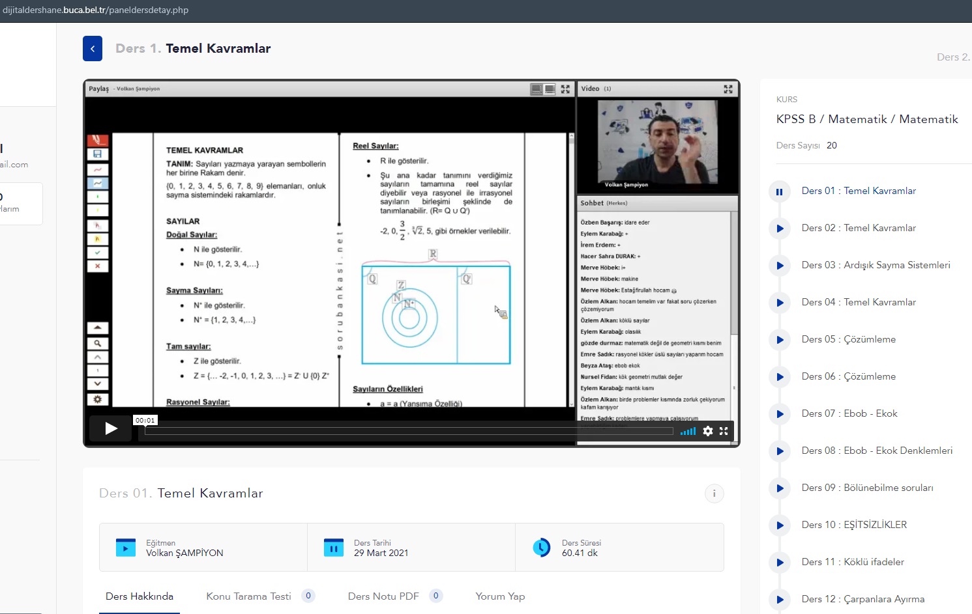Open Ders 08 : Ebob - Ekok Denklemleri
This screenshot has height=614, width=972.
[x=877, y=451]
